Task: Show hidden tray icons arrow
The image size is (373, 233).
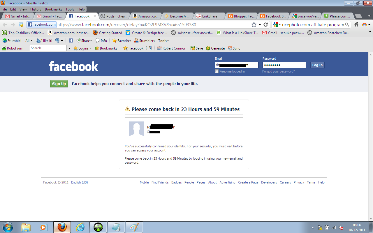Action: click(x=313, y=227)
